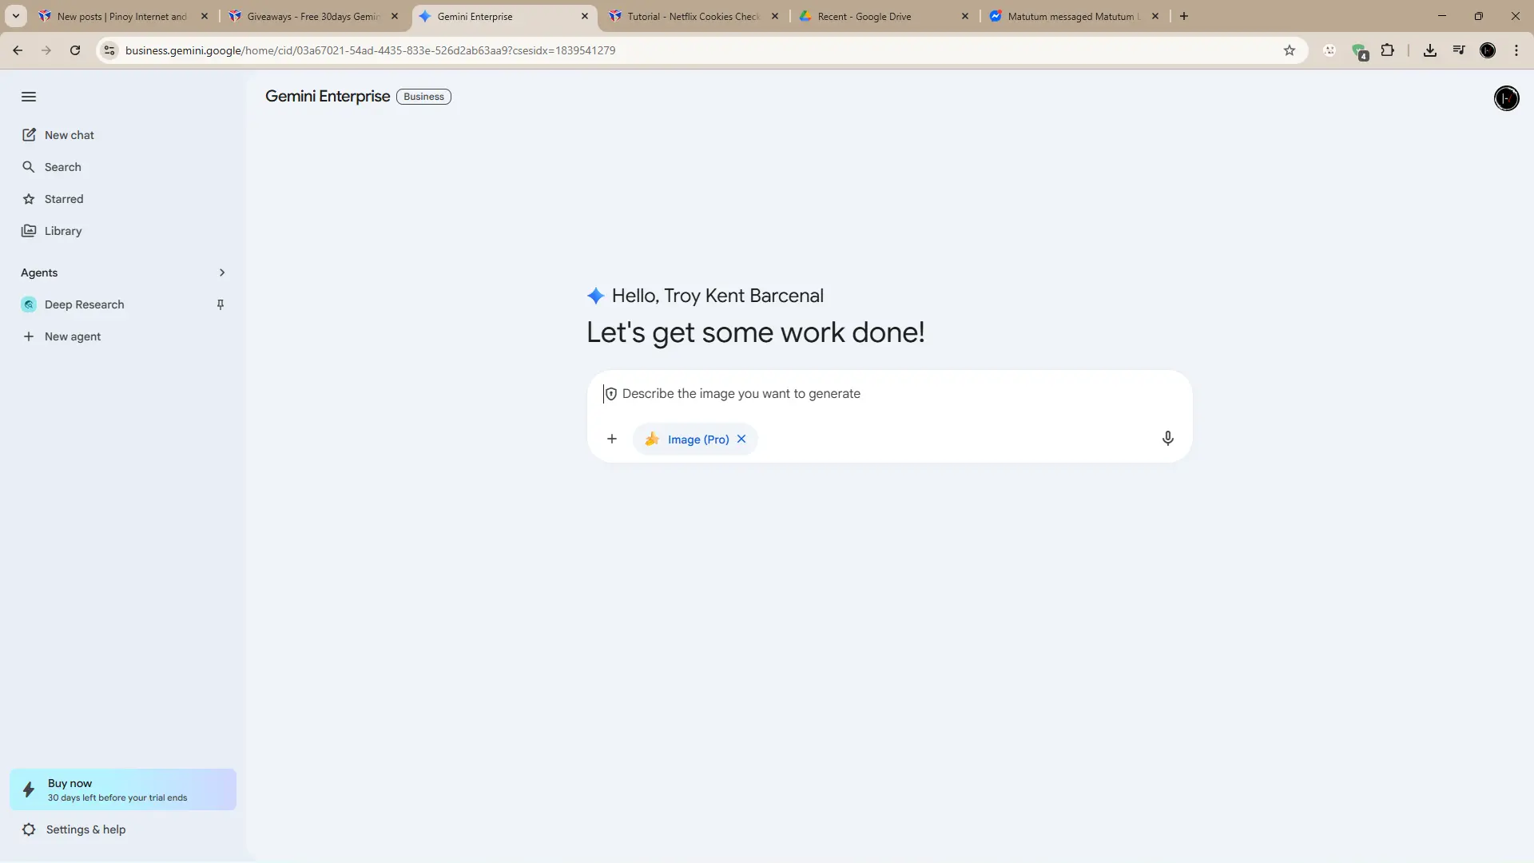Expand the Agents section chevron
Viewport: 1534px width, 863px height.
point(222,272)
